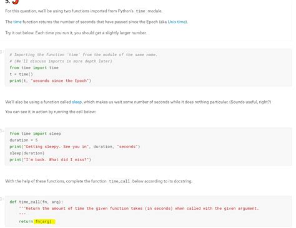296x228 pixels.
Task: Click the 'Getting sleepy' print statement line
Action: pyautogui.click(x=75, y=147)
